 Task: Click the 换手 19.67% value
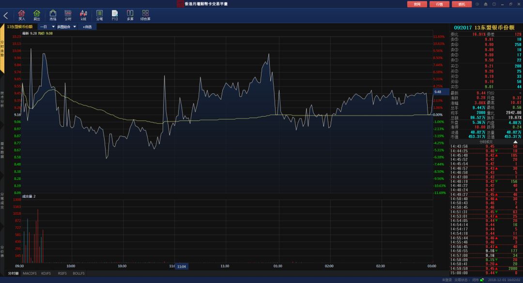coord(515,118)
